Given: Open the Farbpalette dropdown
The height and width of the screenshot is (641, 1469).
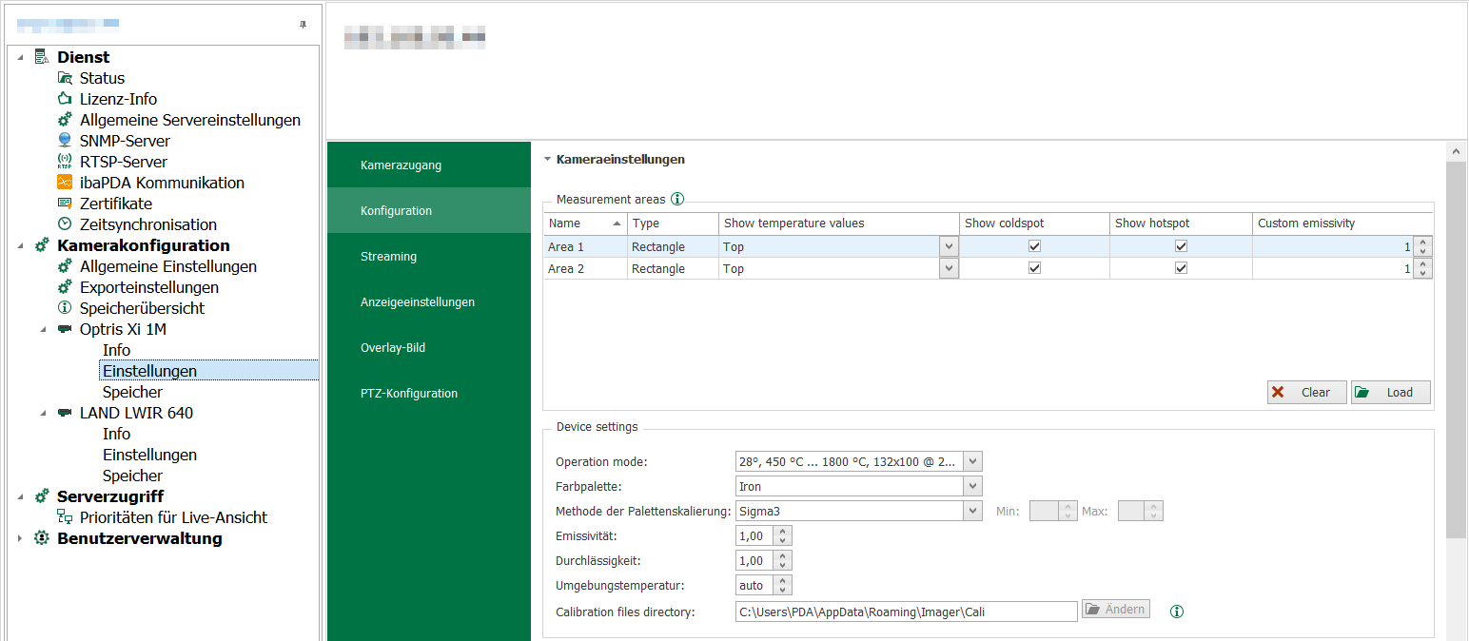Looking at the screenshot, I should click(x=972, y=486).
